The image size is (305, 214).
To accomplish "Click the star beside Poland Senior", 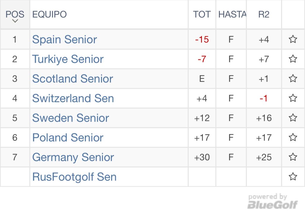I will pos(293,137).
